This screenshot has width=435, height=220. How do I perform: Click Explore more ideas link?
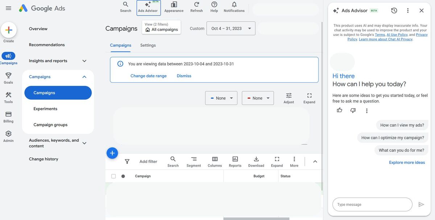[x=407, y=163]
